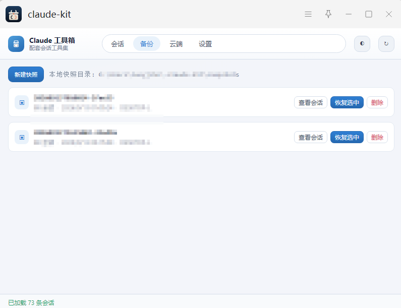Click the 新建快照 button
Screen dimensions: 401x308
[x=26, y=75]
